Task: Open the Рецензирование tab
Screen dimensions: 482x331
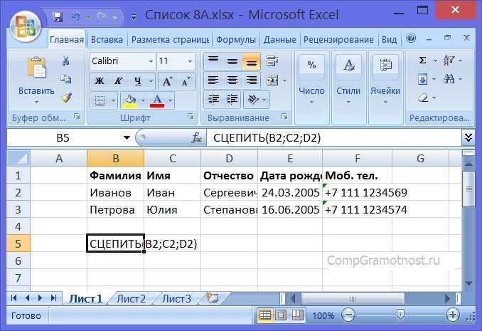Action: pyautogui.click(x=338, y=40)
